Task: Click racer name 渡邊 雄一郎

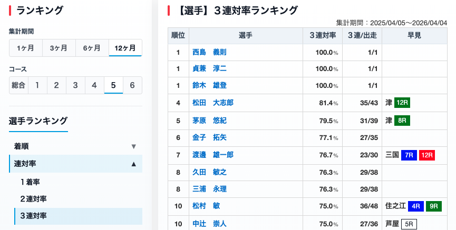Action: (x=212, y=155)
